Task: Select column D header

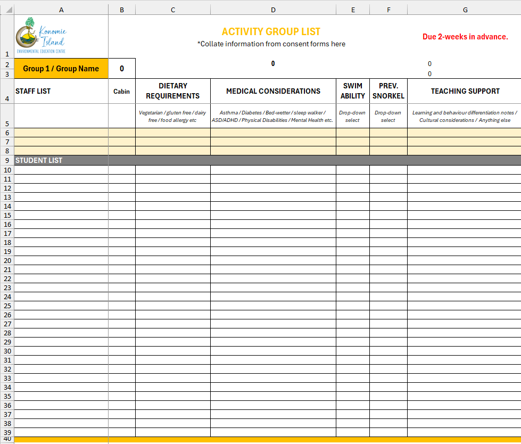Action: (x=273, y=10)
